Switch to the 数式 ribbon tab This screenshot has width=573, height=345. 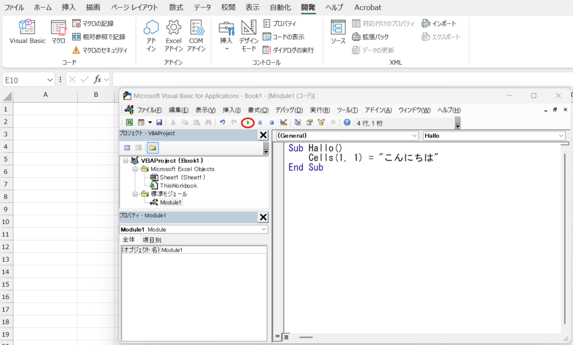[176, 7]
